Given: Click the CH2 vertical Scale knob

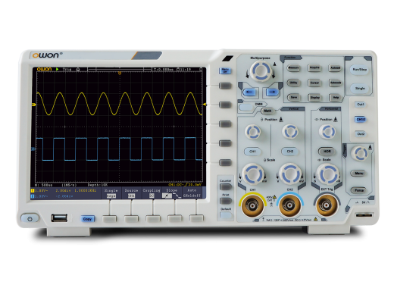Looking at the screenshot, I should pos(290,174).
